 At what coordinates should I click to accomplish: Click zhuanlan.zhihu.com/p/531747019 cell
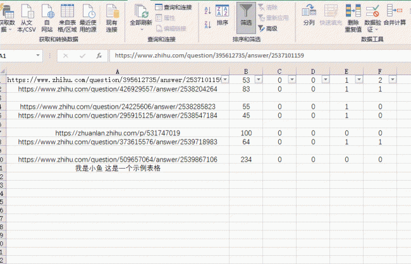[x=118, y=133]
